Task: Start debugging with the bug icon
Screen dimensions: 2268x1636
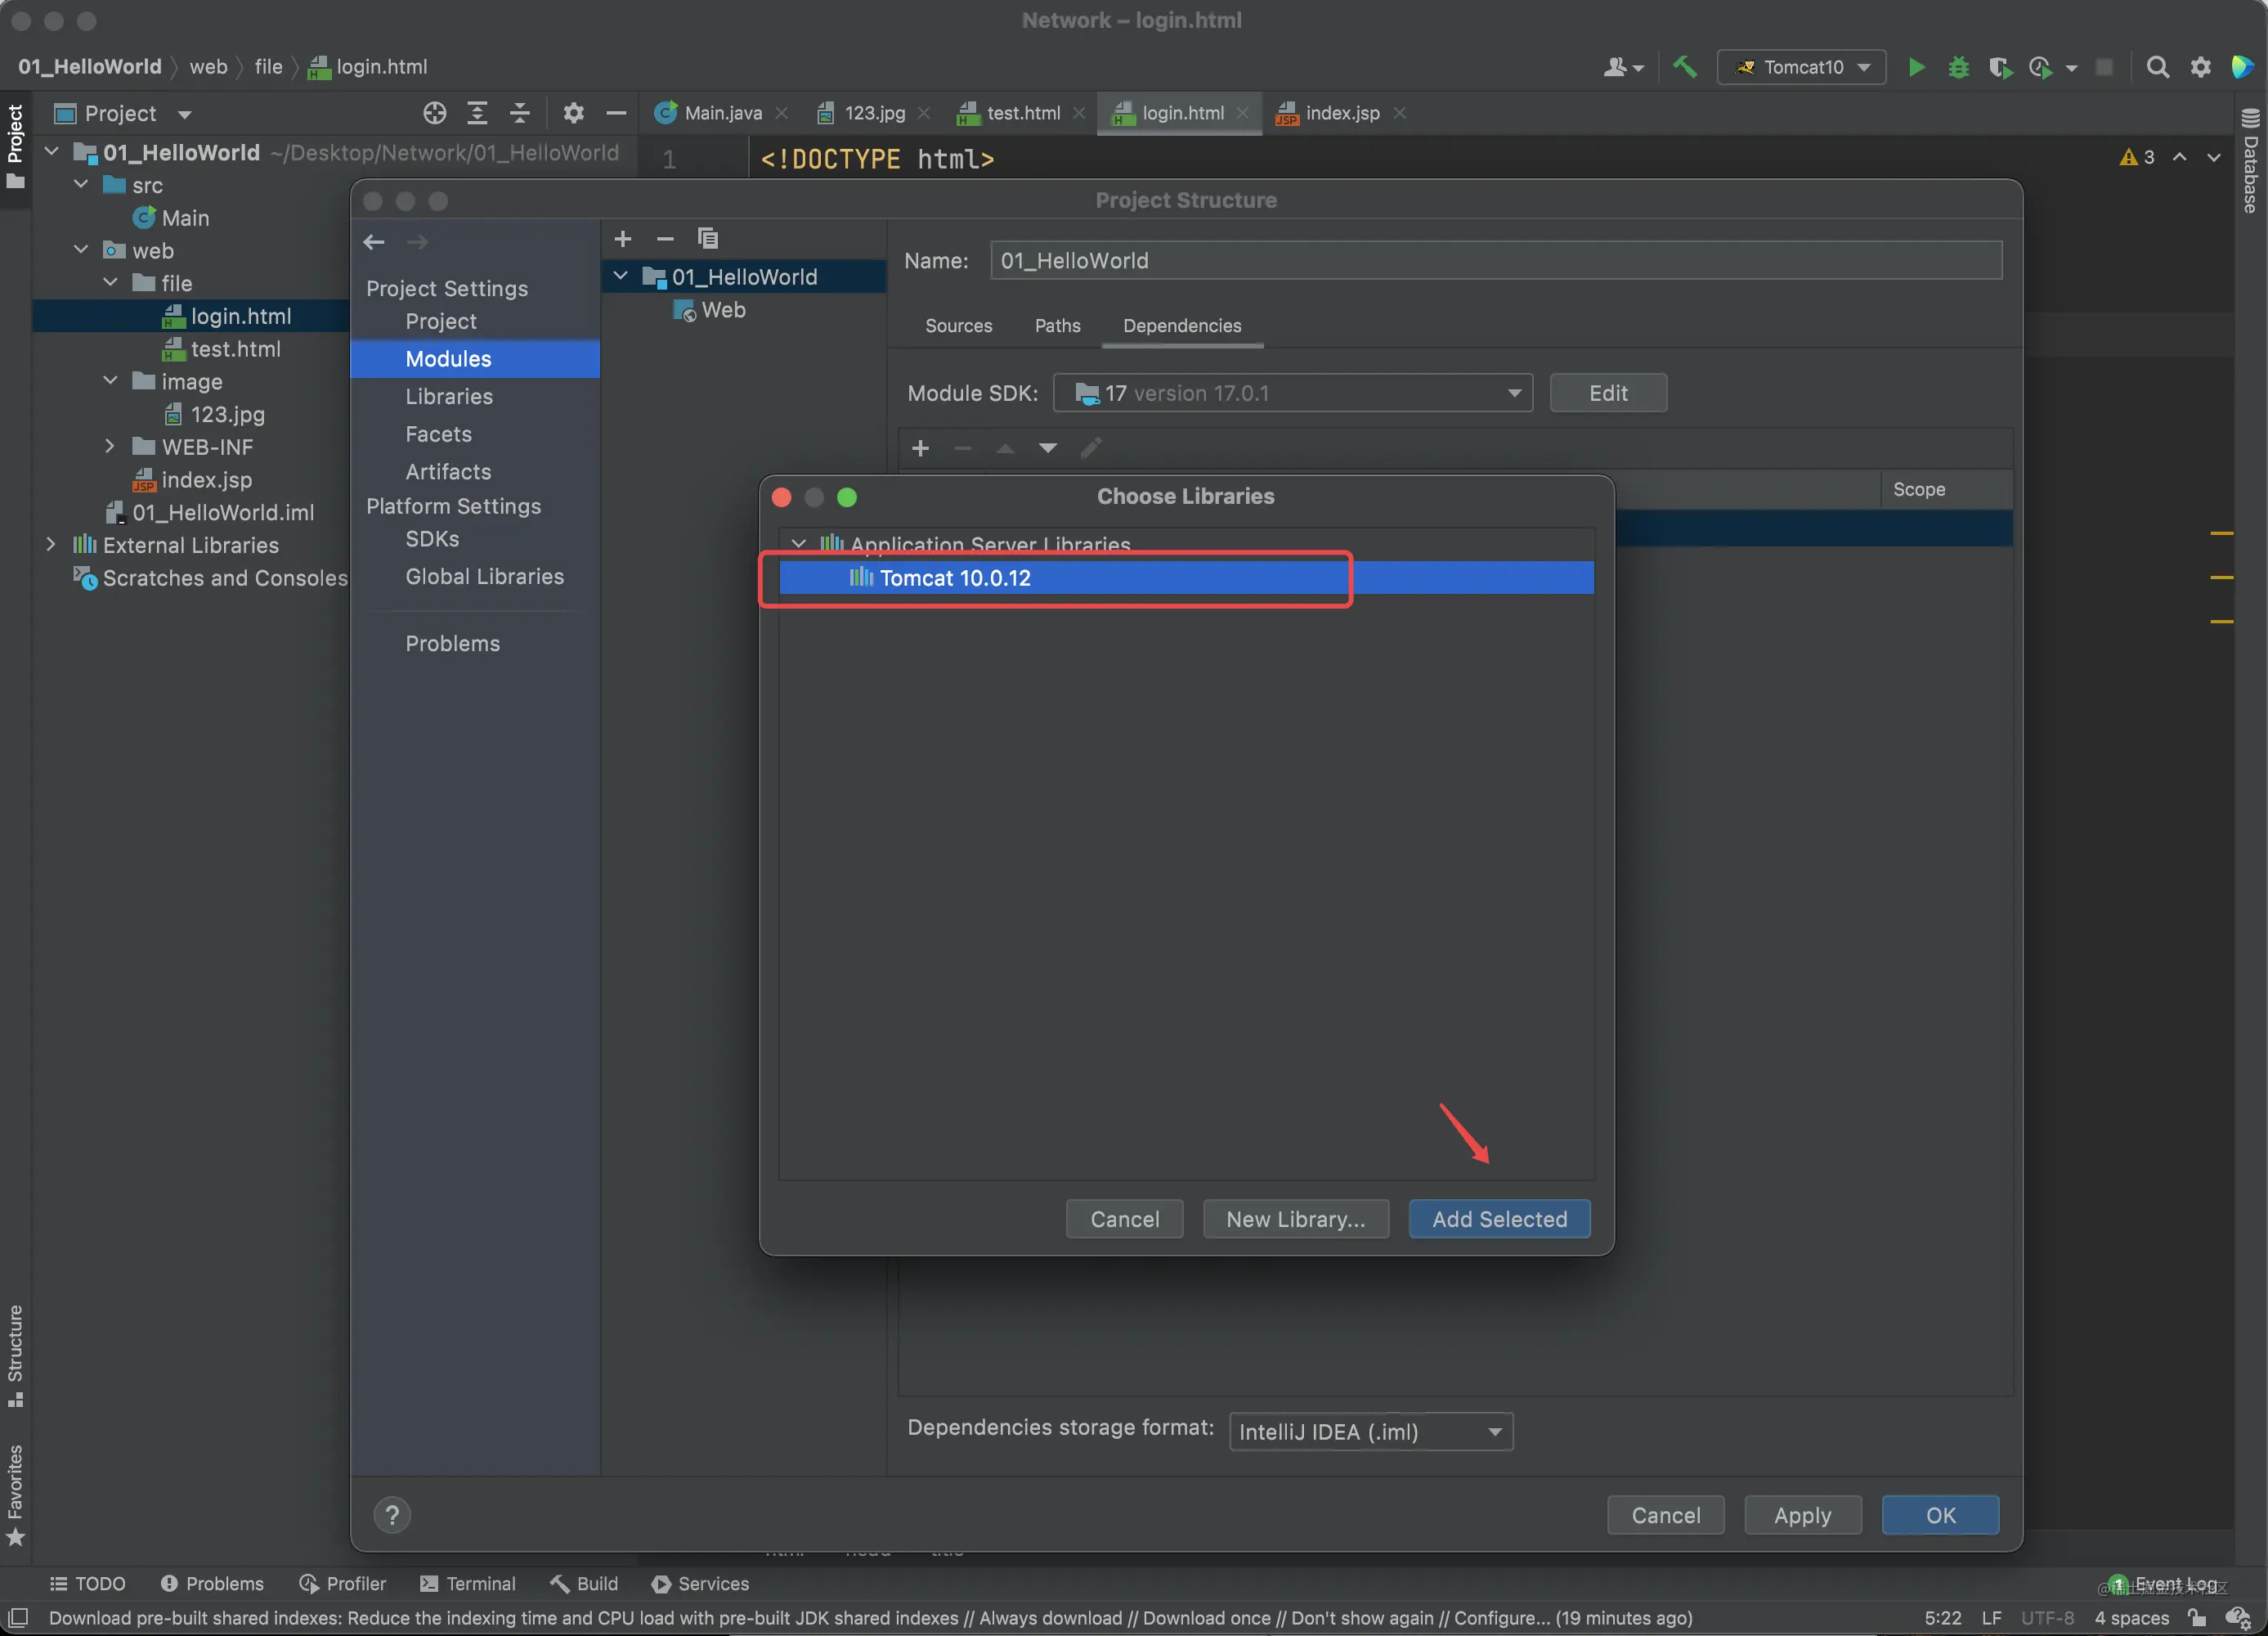Action: pos(1958,67)
